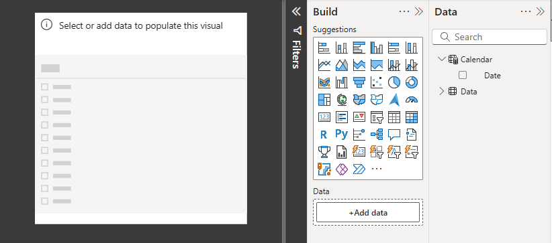Expand the Filters pane double chevron
The height and width of the screenshot is (243, 552).
point(296,11)
